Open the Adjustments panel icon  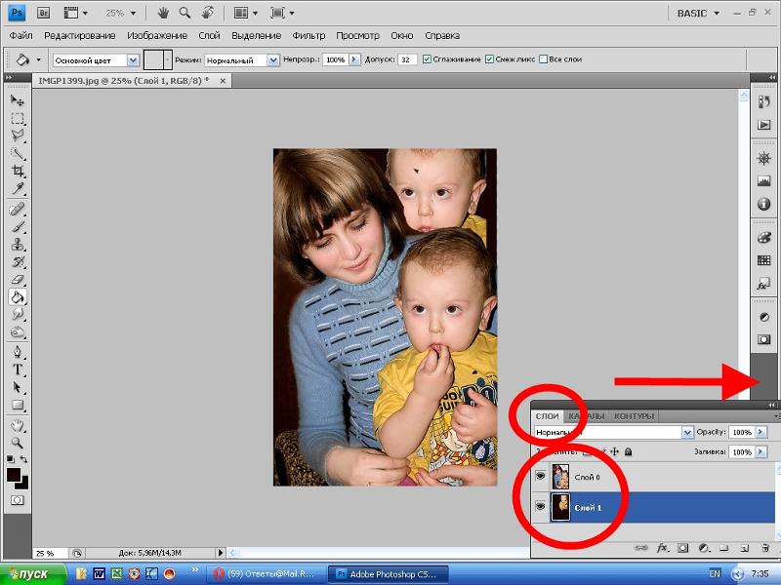pyautogui.click(x=763, y=317)
